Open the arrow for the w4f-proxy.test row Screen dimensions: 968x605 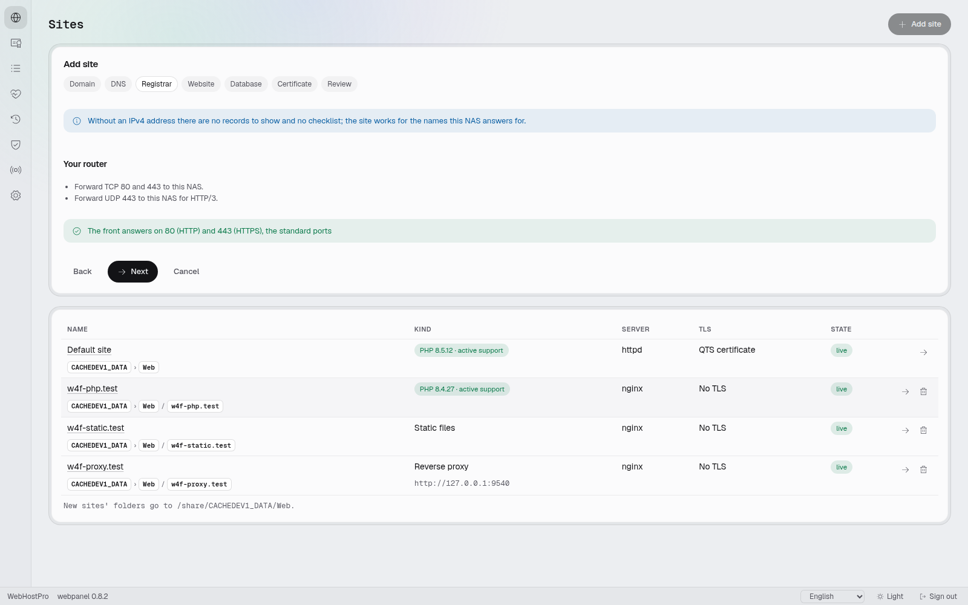906,469
